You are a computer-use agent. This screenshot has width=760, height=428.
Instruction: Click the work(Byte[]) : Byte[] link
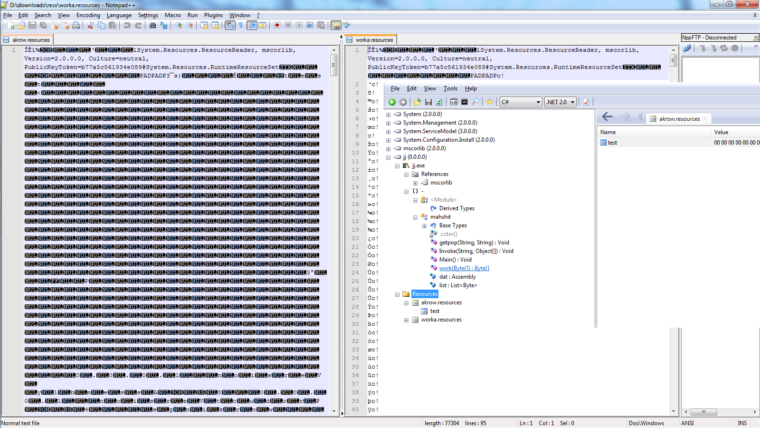464,268
